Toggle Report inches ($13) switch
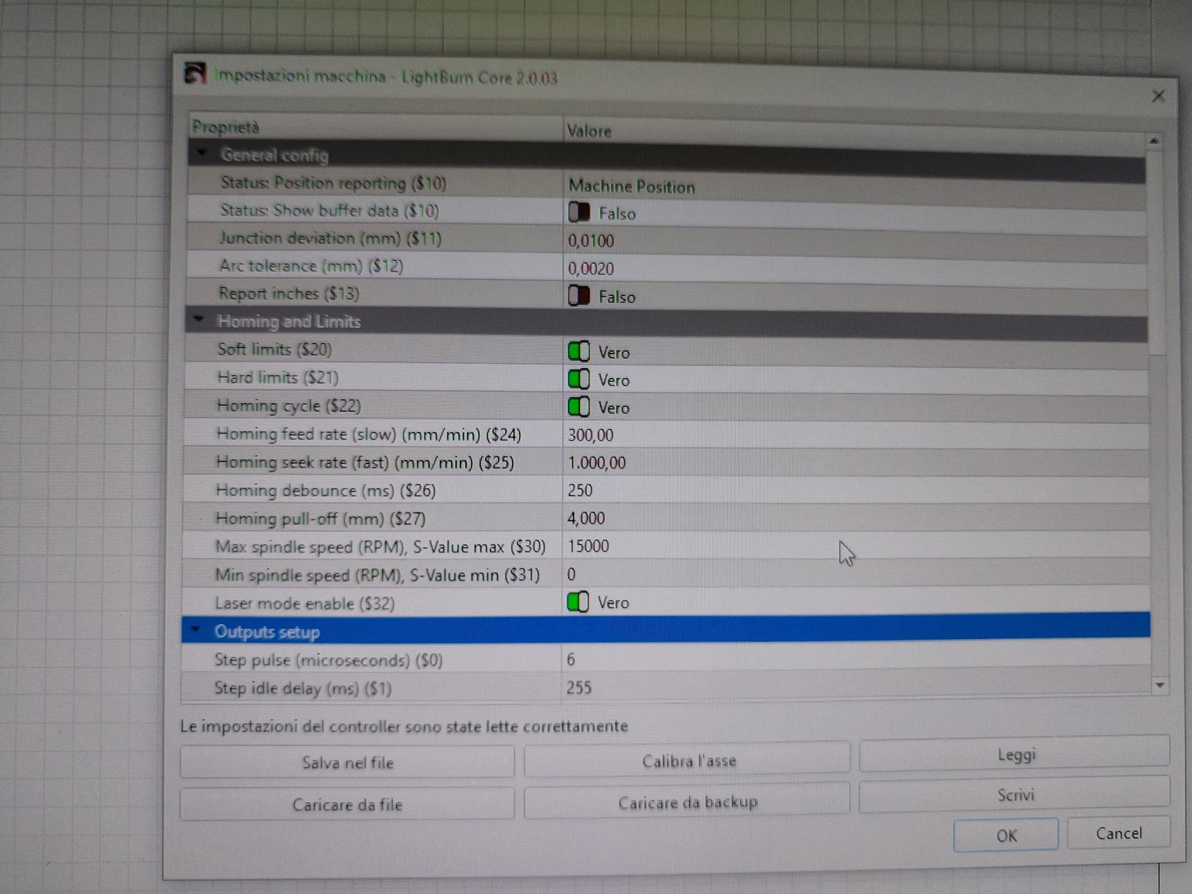The width and height of the screenshot is (1192, 894). click(x=579, y=296)
